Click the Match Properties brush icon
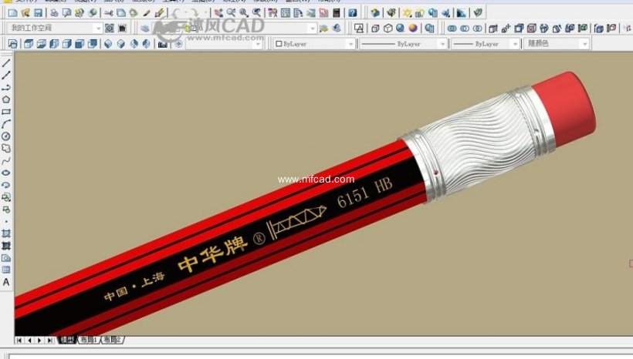633x359 pixels. click(147, 13)
